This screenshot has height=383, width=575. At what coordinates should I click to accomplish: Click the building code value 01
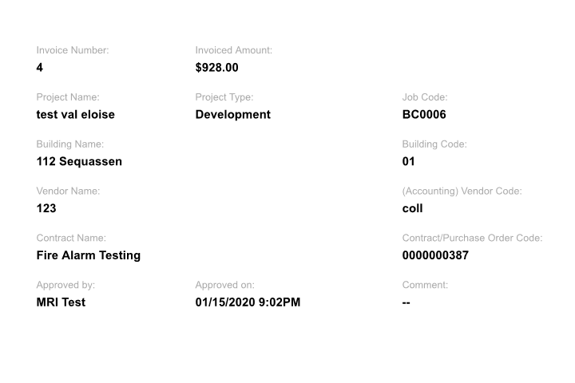409,162
